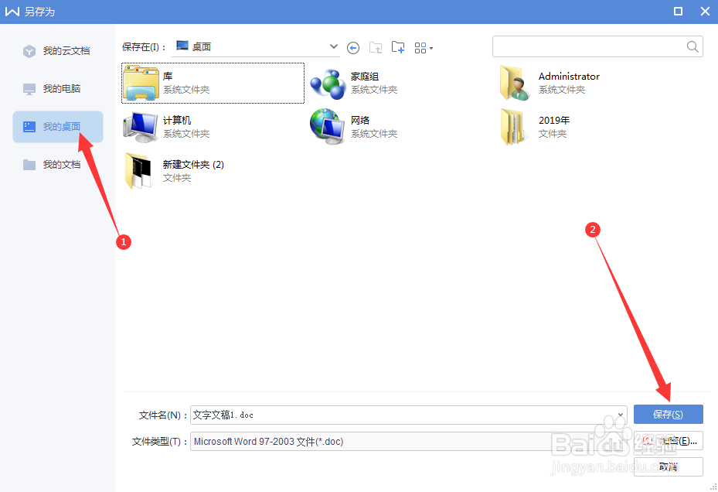Click the search magnifier icon
This screenshot has width=718, height=492.
[x=692, y=46]
